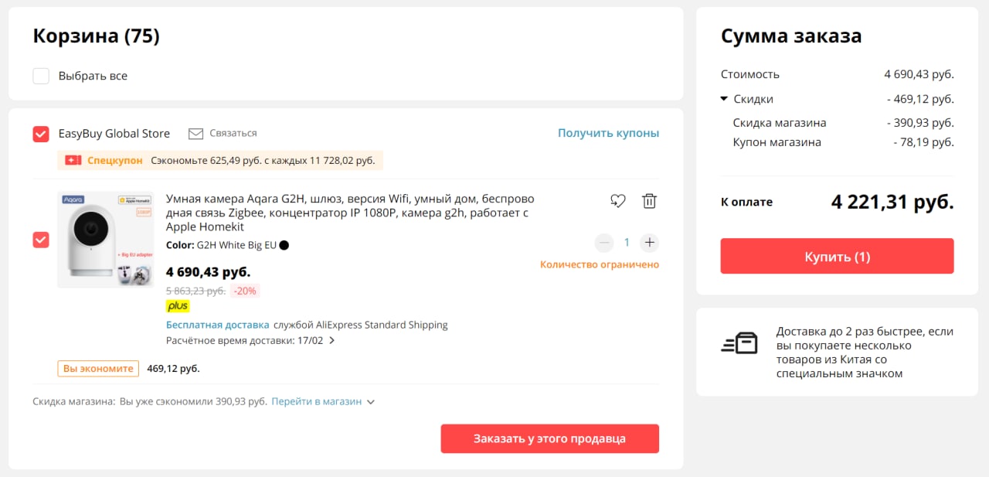Increase quantity with plus button

650,243
